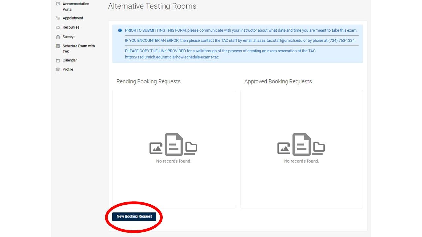Go to the Appointment menu item
The image size is (422, 237).
click(73, 18)
